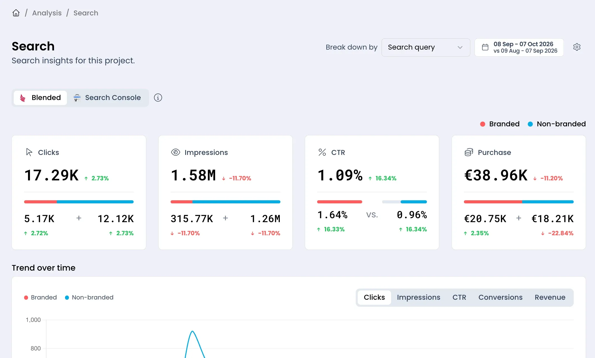Viewport: 595px width, 358px height.
Task: Click the -22.84% non-branded purchase change
Action: pyautogui.click(x=557, y=233)
